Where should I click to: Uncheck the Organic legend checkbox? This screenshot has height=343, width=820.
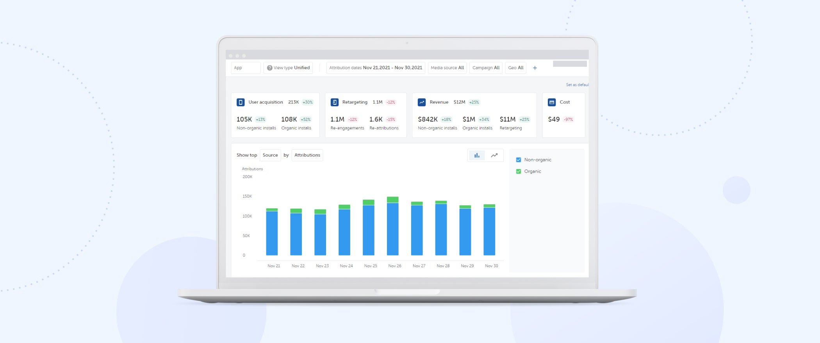(519, 171)
